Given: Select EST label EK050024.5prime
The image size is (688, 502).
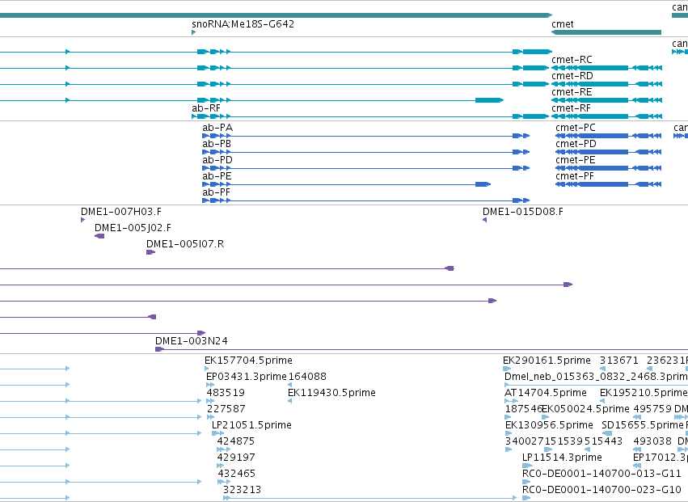Looking at the screenshot, I should [586, 409].
